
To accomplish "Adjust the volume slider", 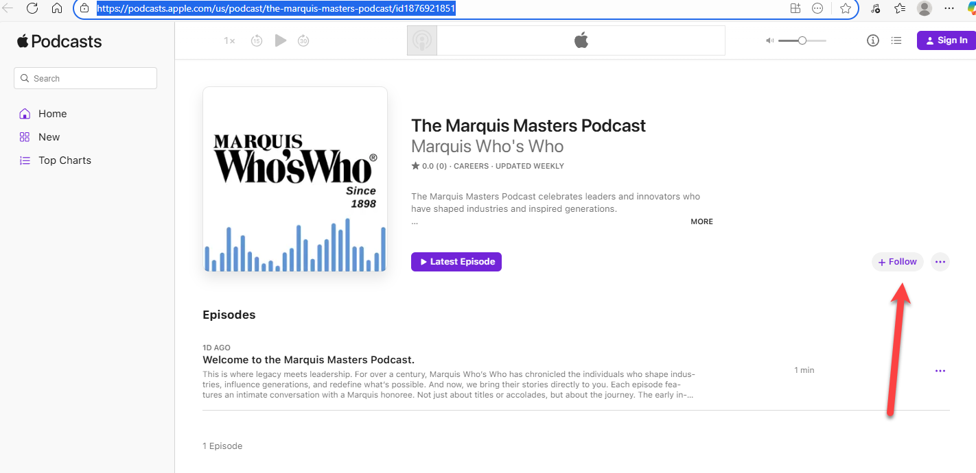I will pyautogui.click(x=802, y=40).
